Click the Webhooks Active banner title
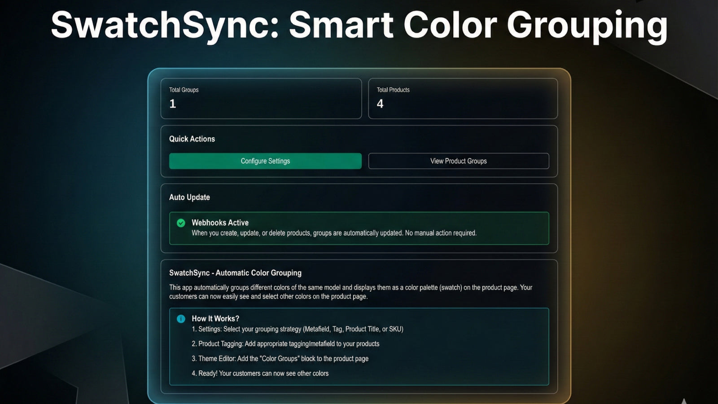 point(220,223)
